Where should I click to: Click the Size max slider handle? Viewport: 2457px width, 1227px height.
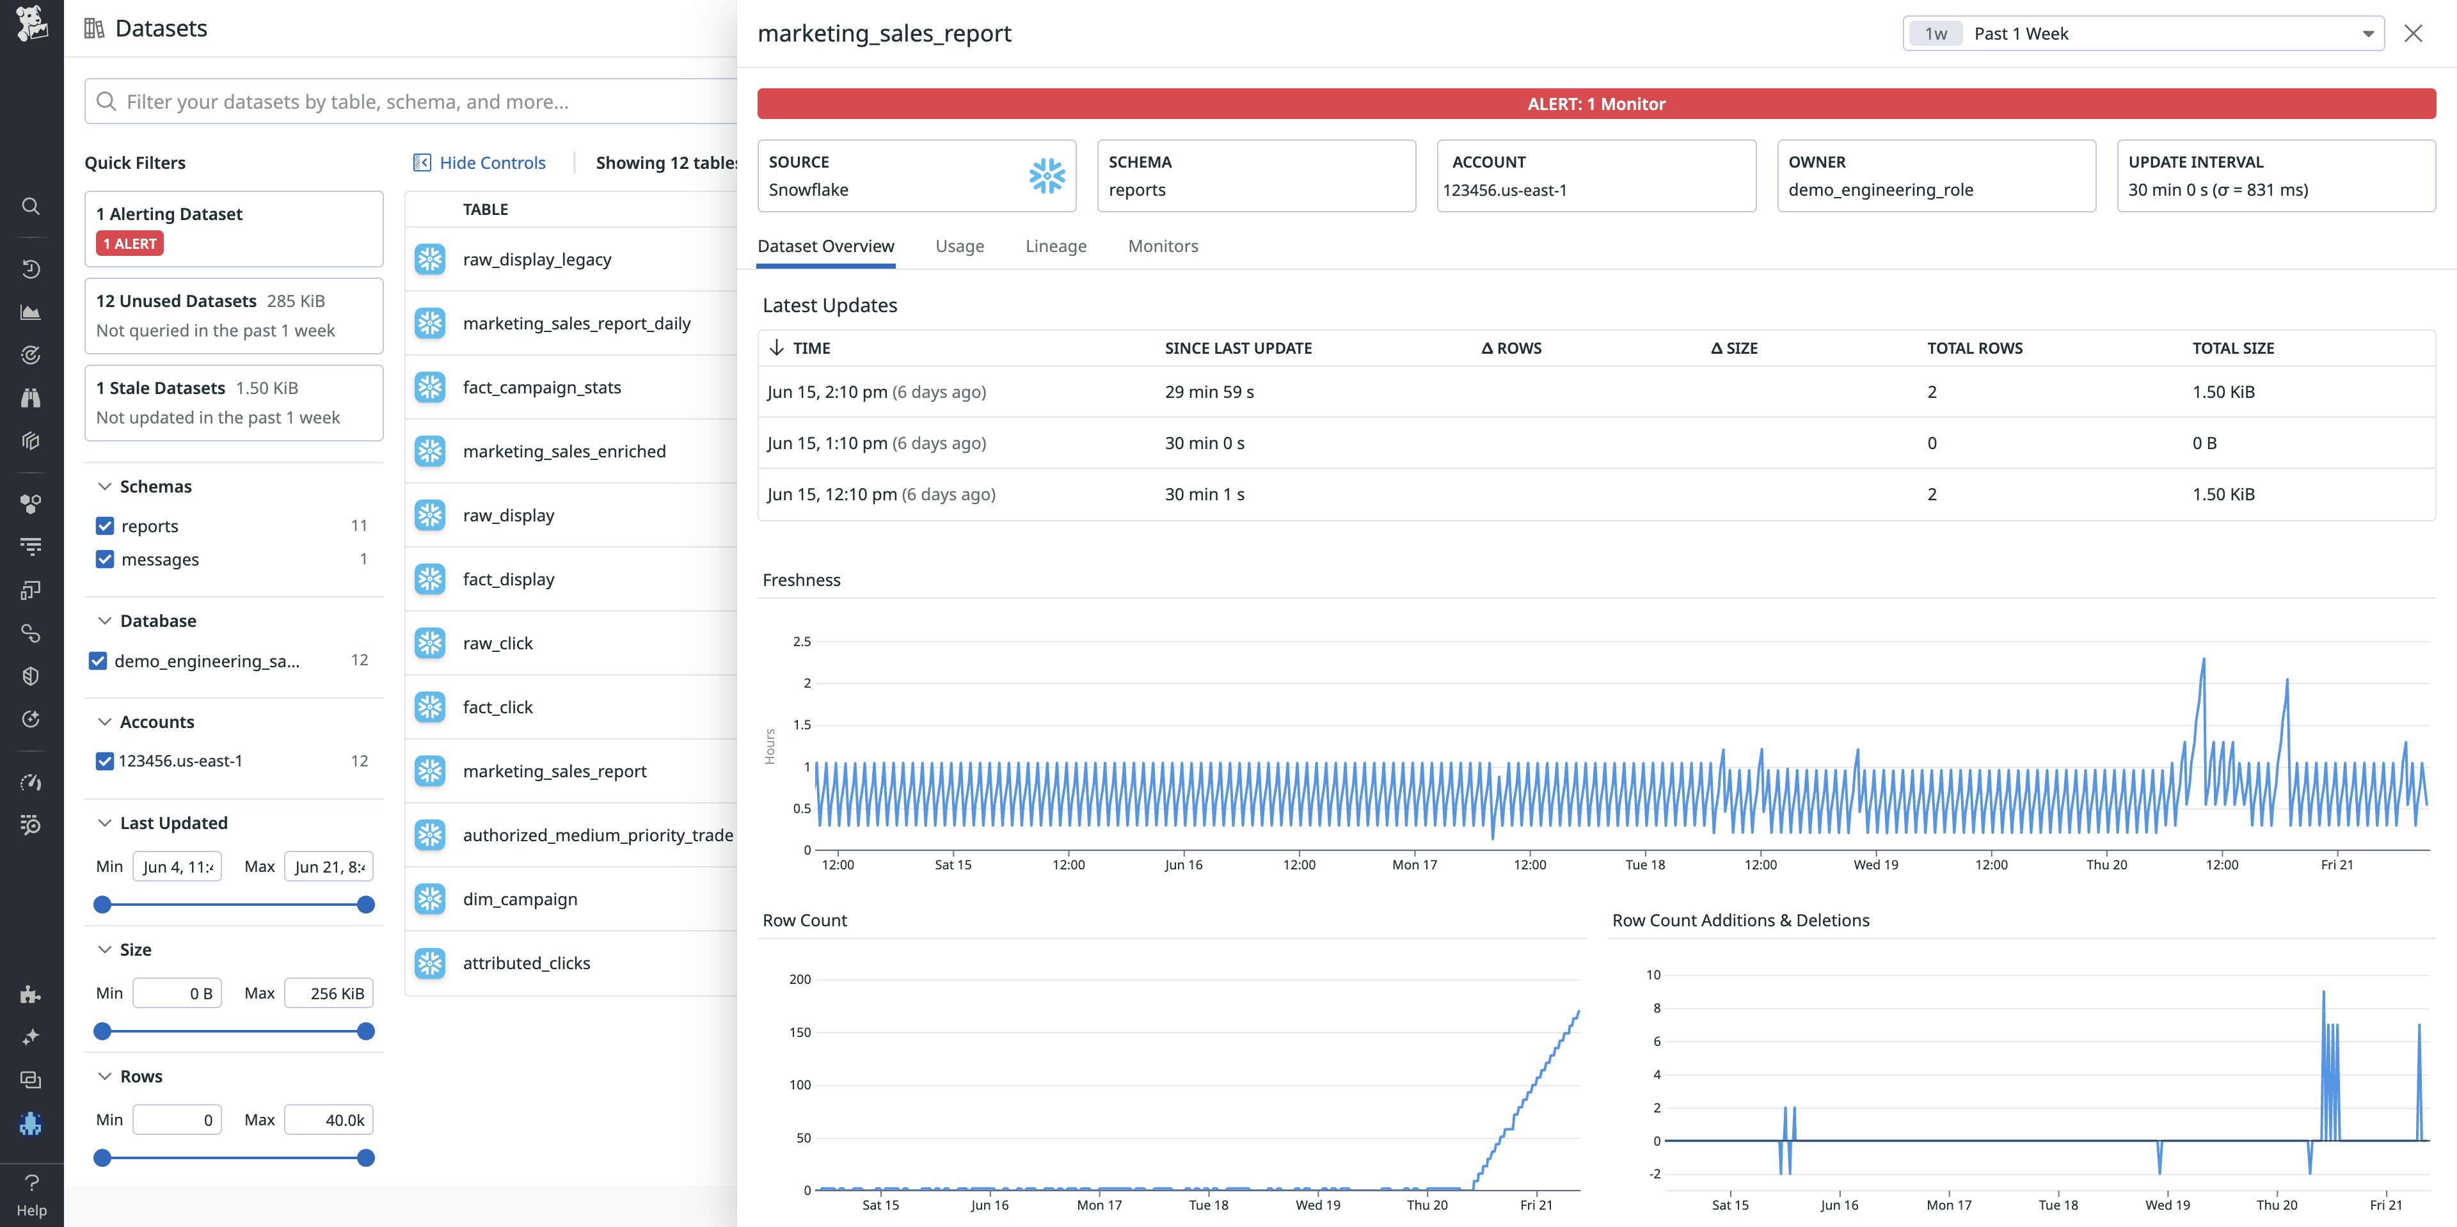(x=365, y=1031)
